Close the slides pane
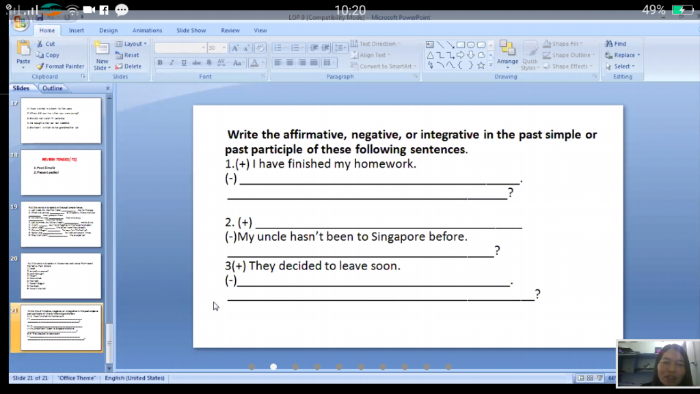The width and height of the screenshot is (700, 394). pyautogui.click(x=107, y=88)
